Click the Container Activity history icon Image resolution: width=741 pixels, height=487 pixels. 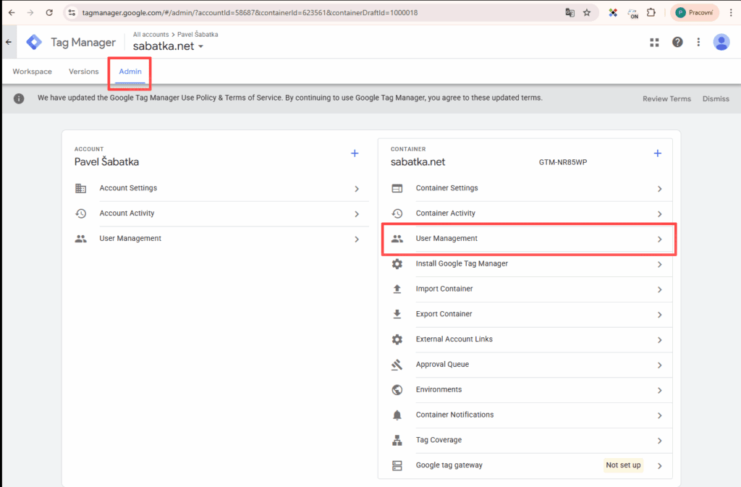click(x=397, y=213)
